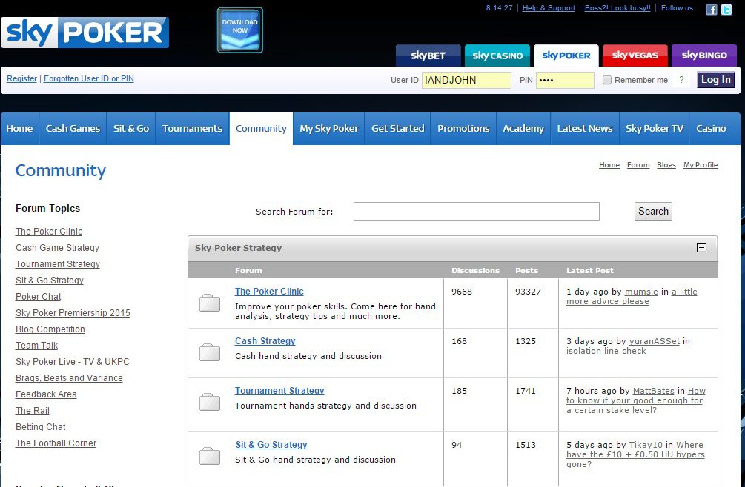745x487 pixels.
Task: Click the Sky Poker logo
Action: (85, 33)
